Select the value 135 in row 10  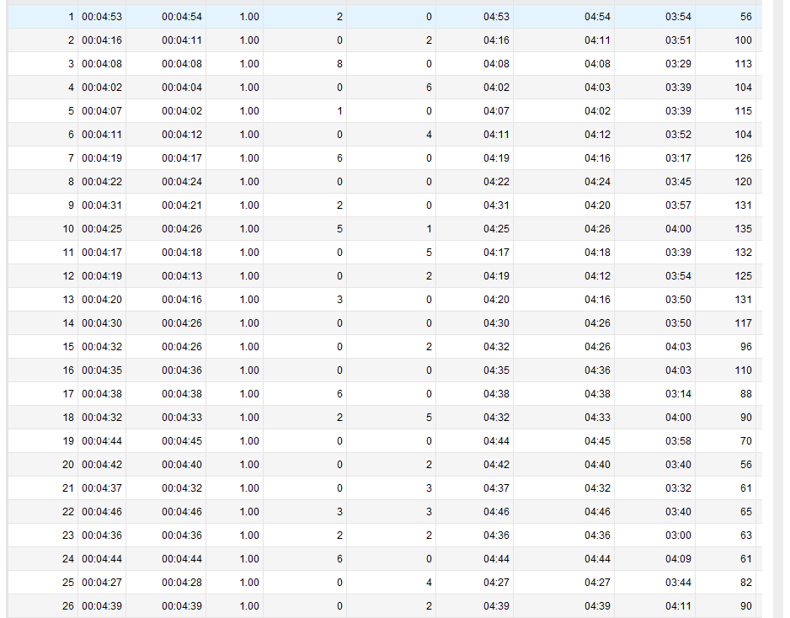click(743, 229)
